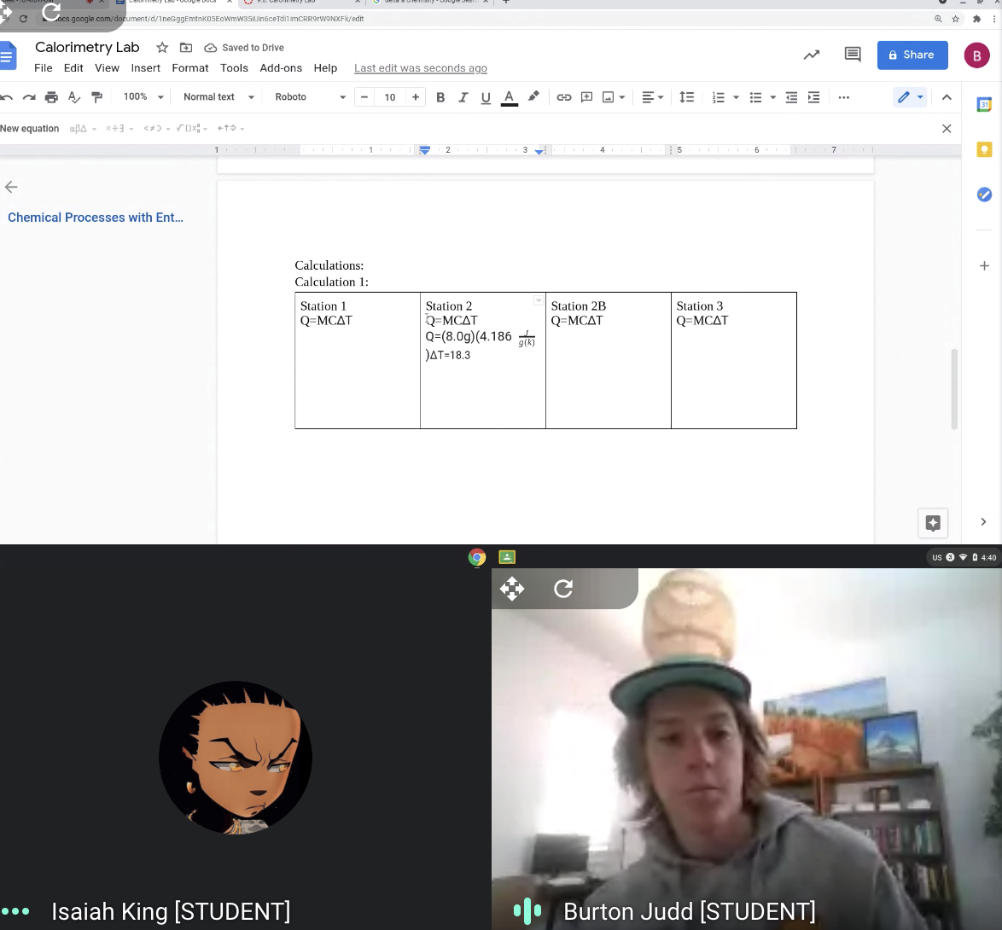Move document with folder icon

click(x=186, y=47)
